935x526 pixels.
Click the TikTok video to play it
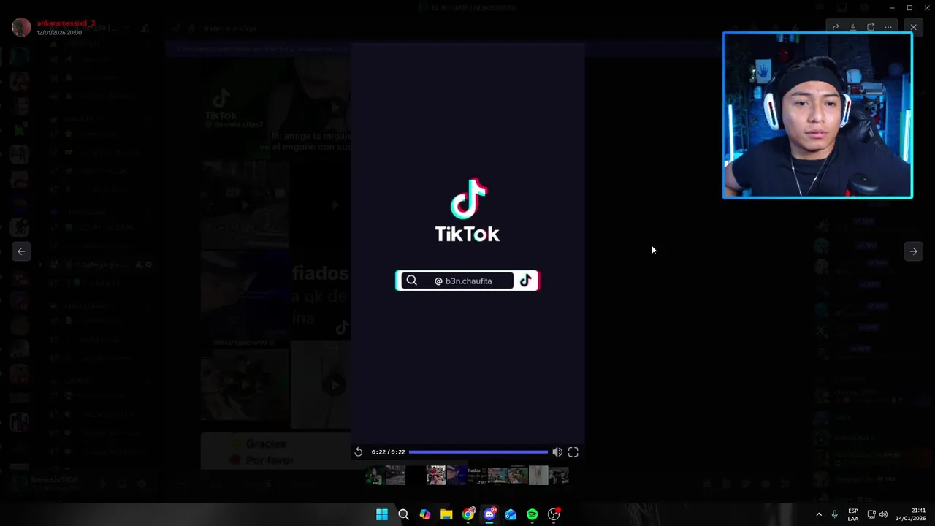[467, 243]
